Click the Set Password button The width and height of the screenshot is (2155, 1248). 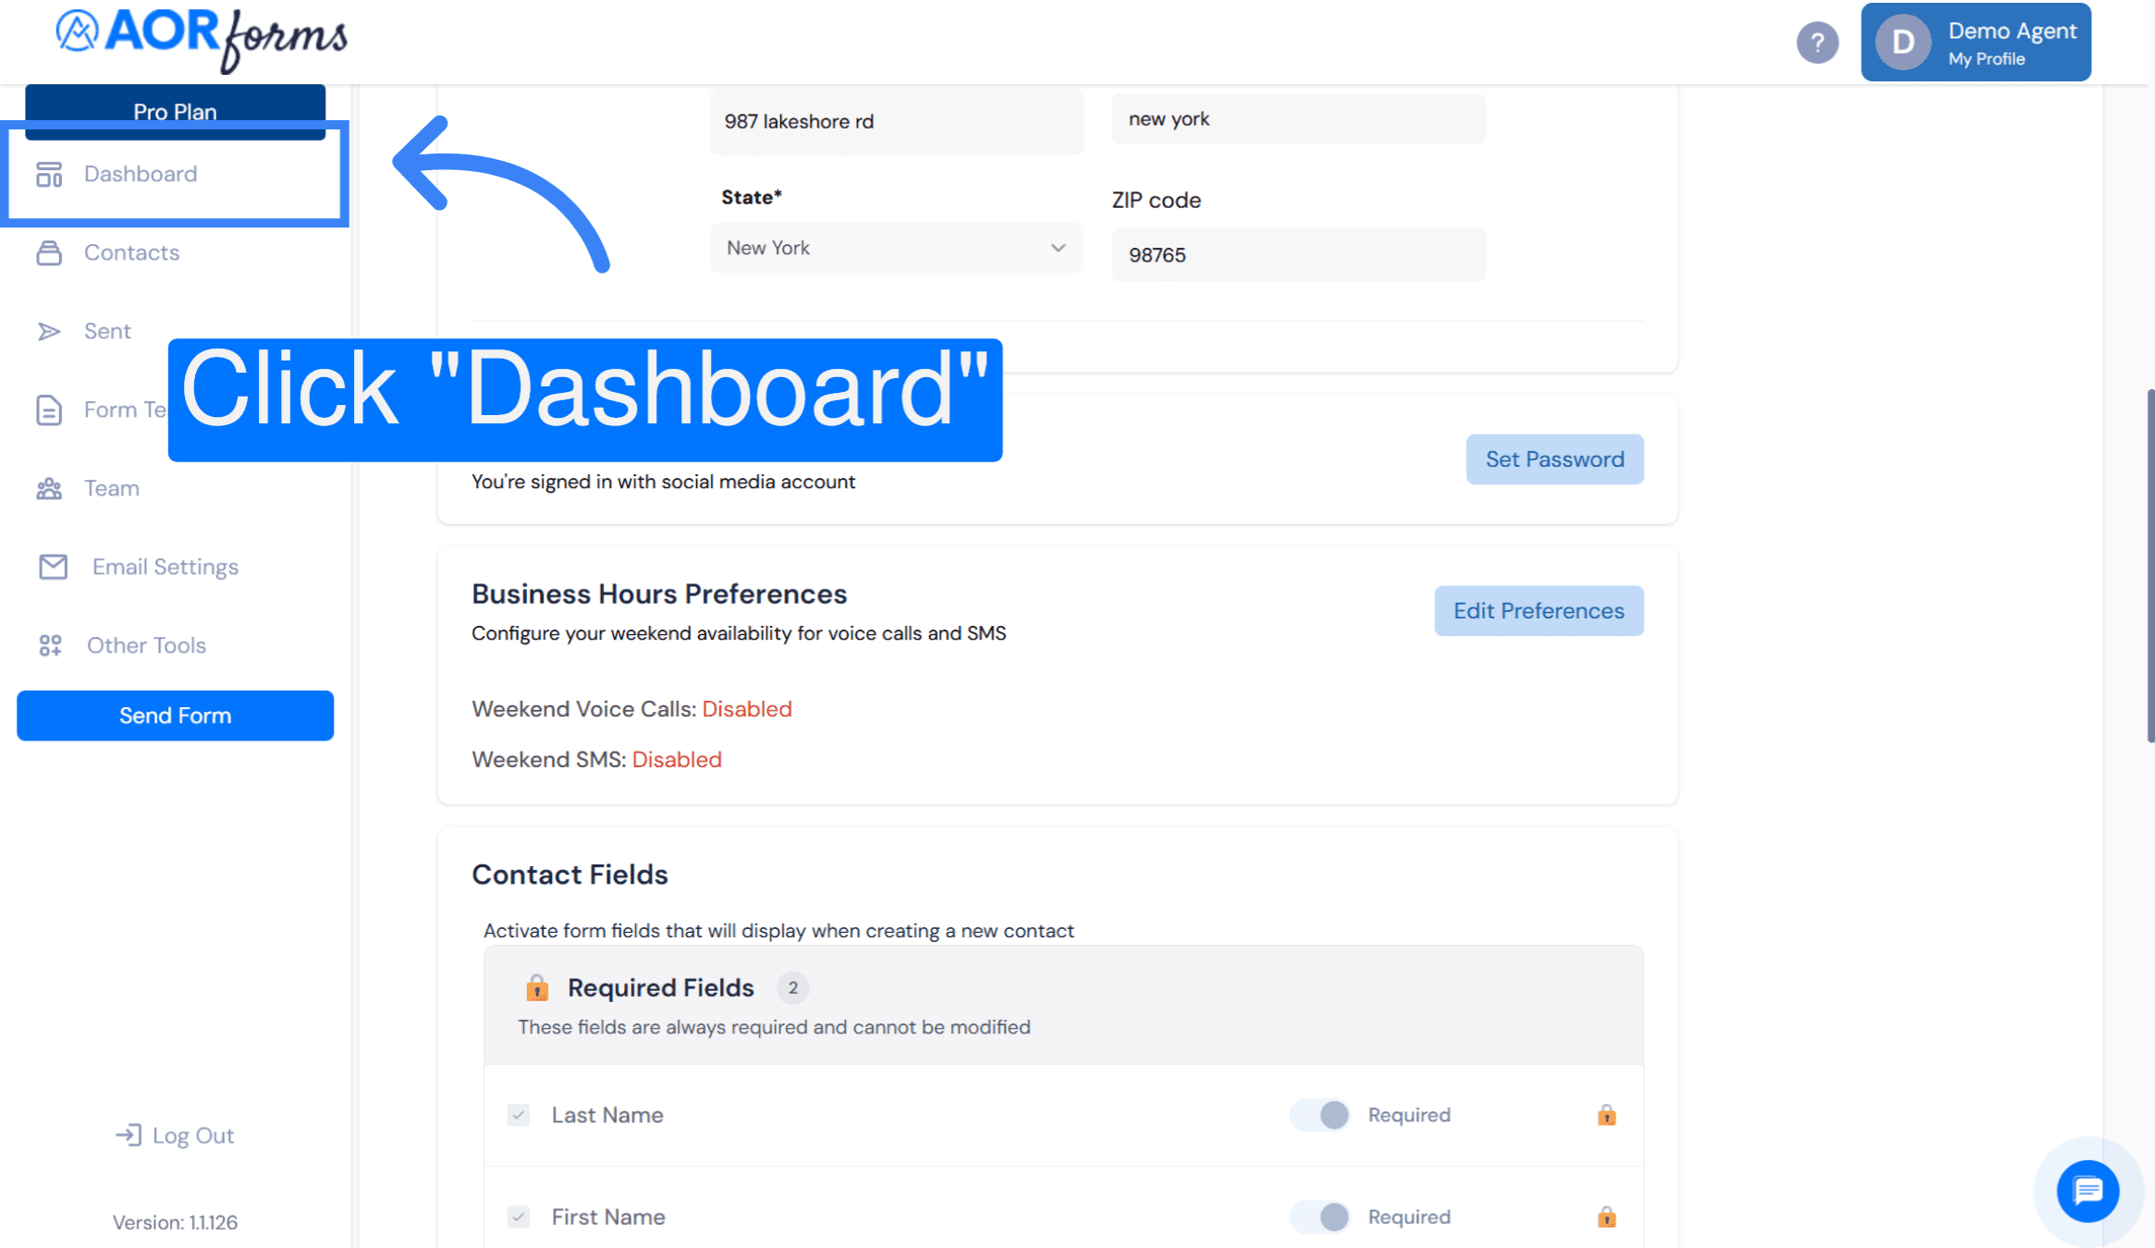[x=1554, y=459]
